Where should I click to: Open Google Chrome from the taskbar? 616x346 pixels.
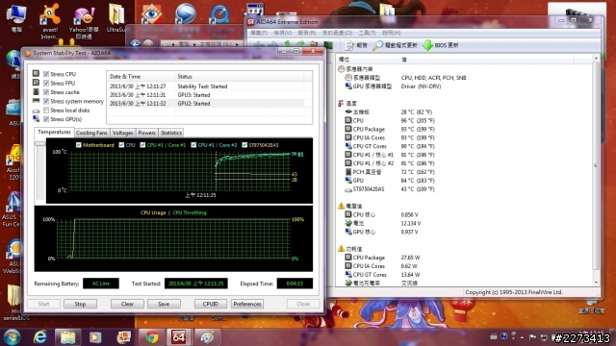pyautogui.click(x=151, y=337)
